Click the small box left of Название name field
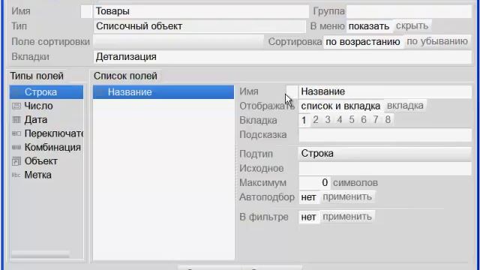Screen dimensions: 480x270 tap(292, 91)
